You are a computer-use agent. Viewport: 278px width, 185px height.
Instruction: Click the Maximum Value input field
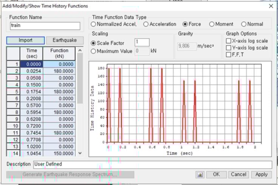[142, 51]
